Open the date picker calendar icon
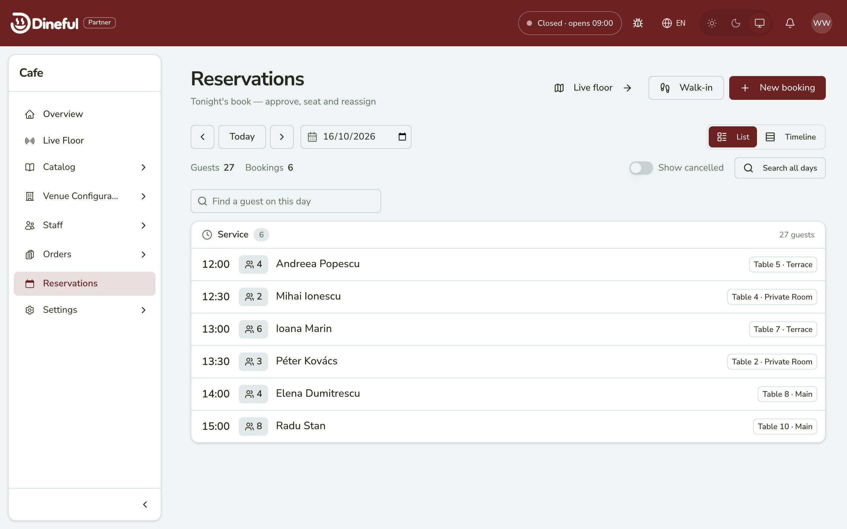The width and height of the screenshot is (847, 529). (x=402, y=137)
